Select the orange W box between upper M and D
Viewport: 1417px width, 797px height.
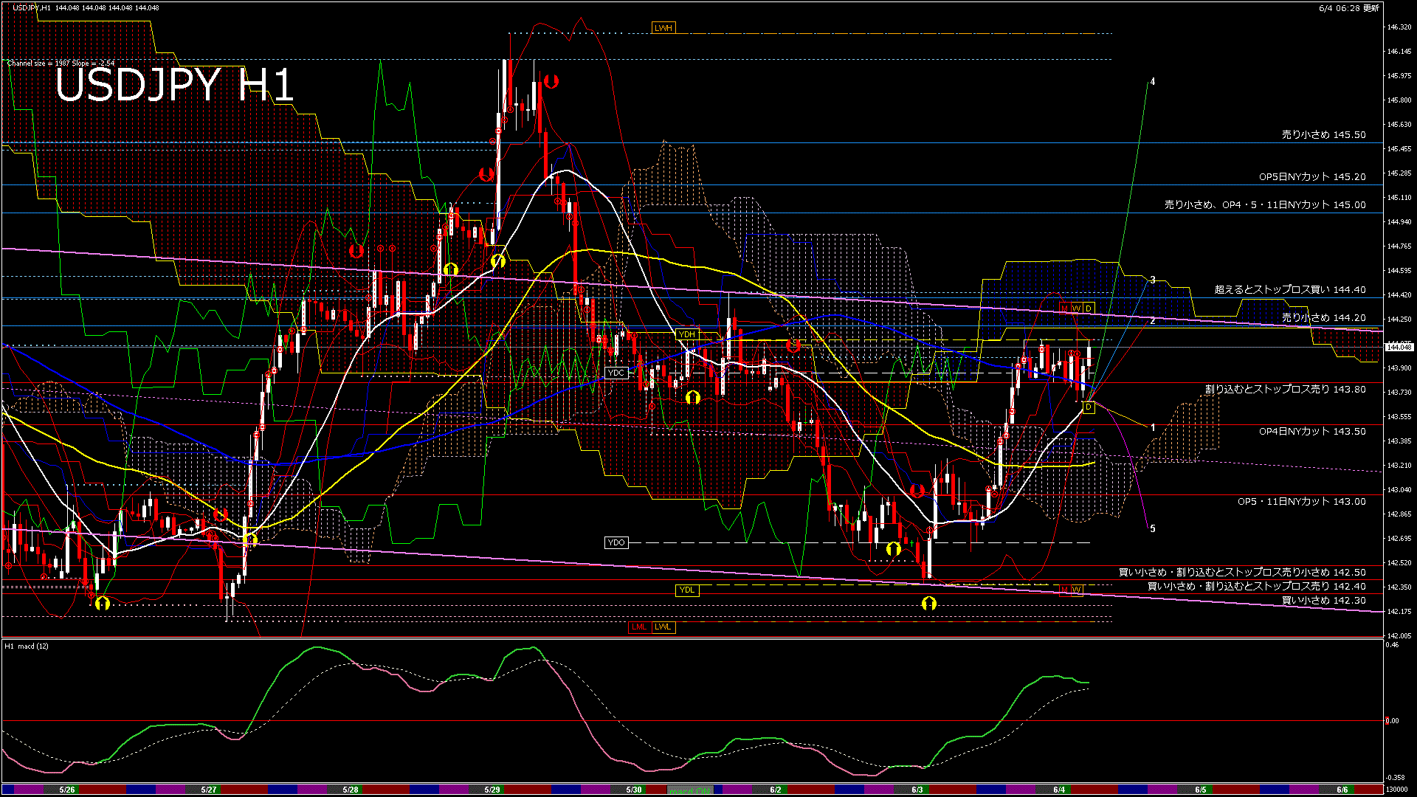1076,308
